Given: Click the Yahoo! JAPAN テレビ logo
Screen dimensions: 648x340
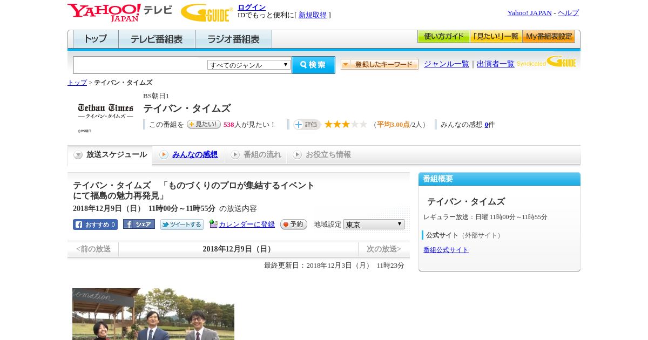Looking at the screenshot, I should (x=120, y=12).
